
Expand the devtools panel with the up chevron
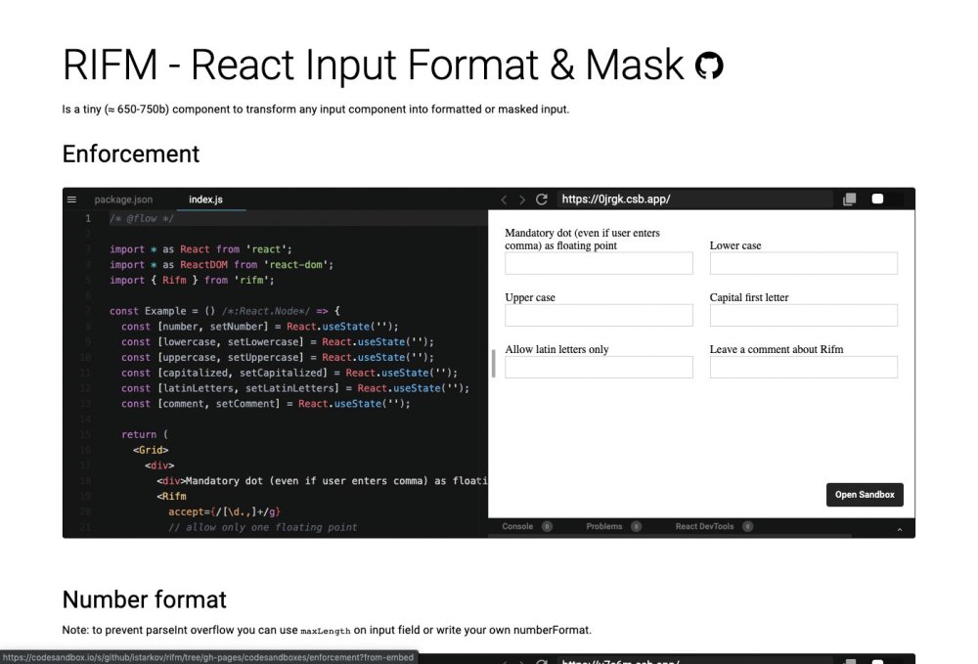click(900, 529)
